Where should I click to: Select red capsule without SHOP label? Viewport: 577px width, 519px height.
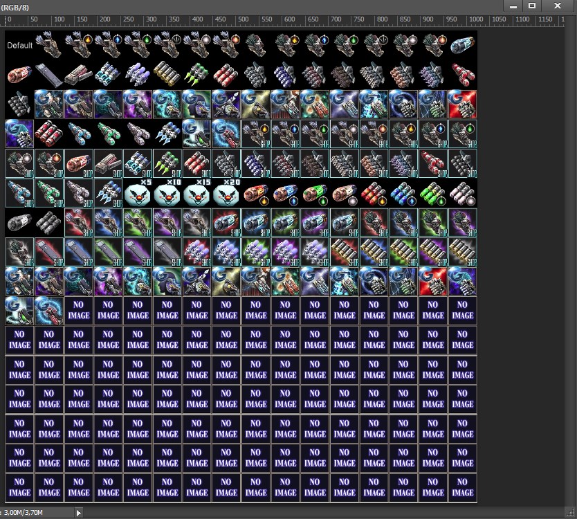tap(19, 75)
